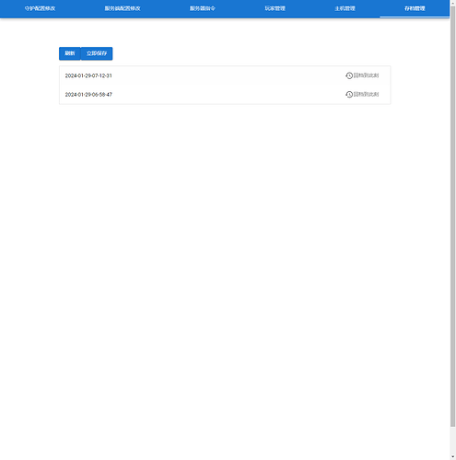Open the 服务器指令 tab

point(203,8)
